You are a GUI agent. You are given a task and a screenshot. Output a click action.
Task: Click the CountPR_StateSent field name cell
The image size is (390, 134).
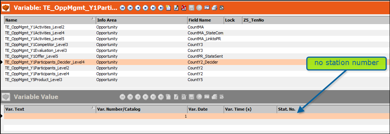pos(205,56)
